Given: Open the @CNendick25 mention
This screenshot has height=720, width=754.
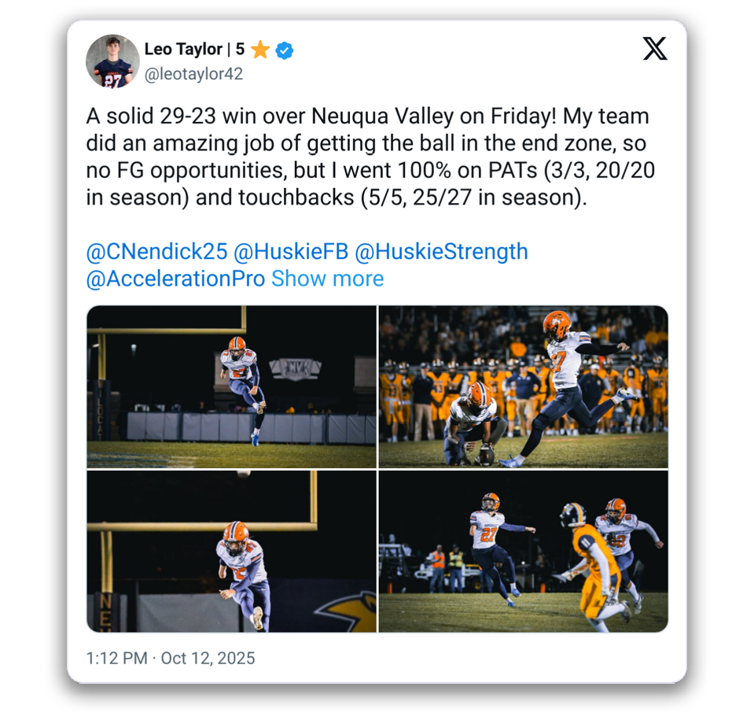Looking at the screenshot, I should pyautogui.click(x=156, y=252).
